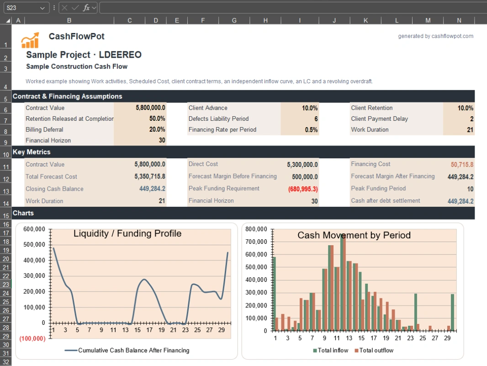Click the 'Cumulative Cash Balance After Financing' legend entry
This screenshot has width=487, height=366.
click(x=127, y=350)
